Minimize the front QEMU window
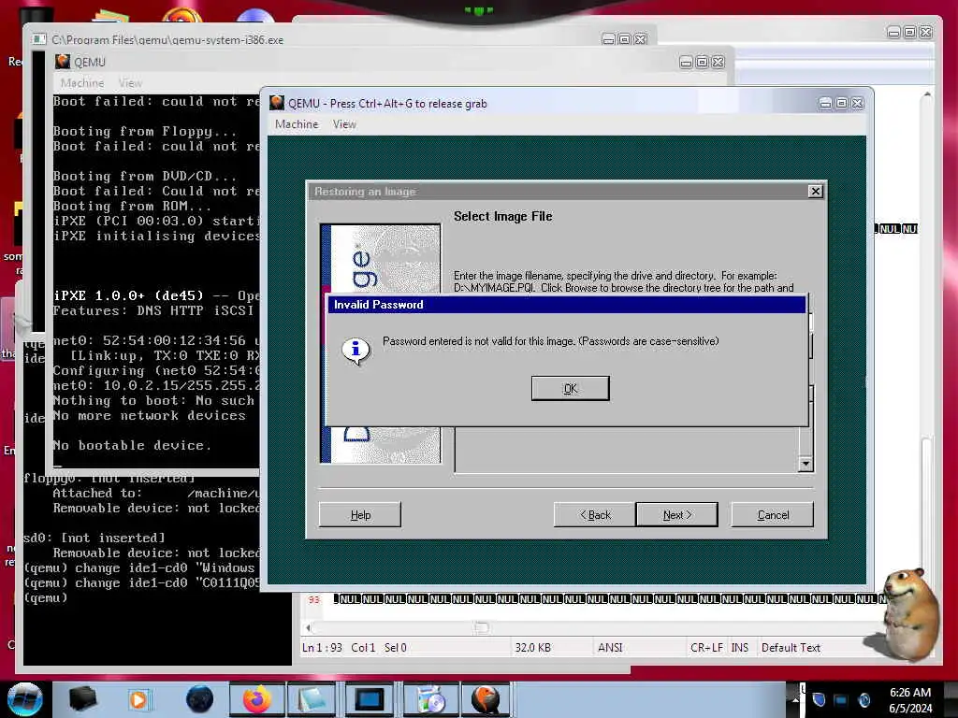 click(825, 103)
